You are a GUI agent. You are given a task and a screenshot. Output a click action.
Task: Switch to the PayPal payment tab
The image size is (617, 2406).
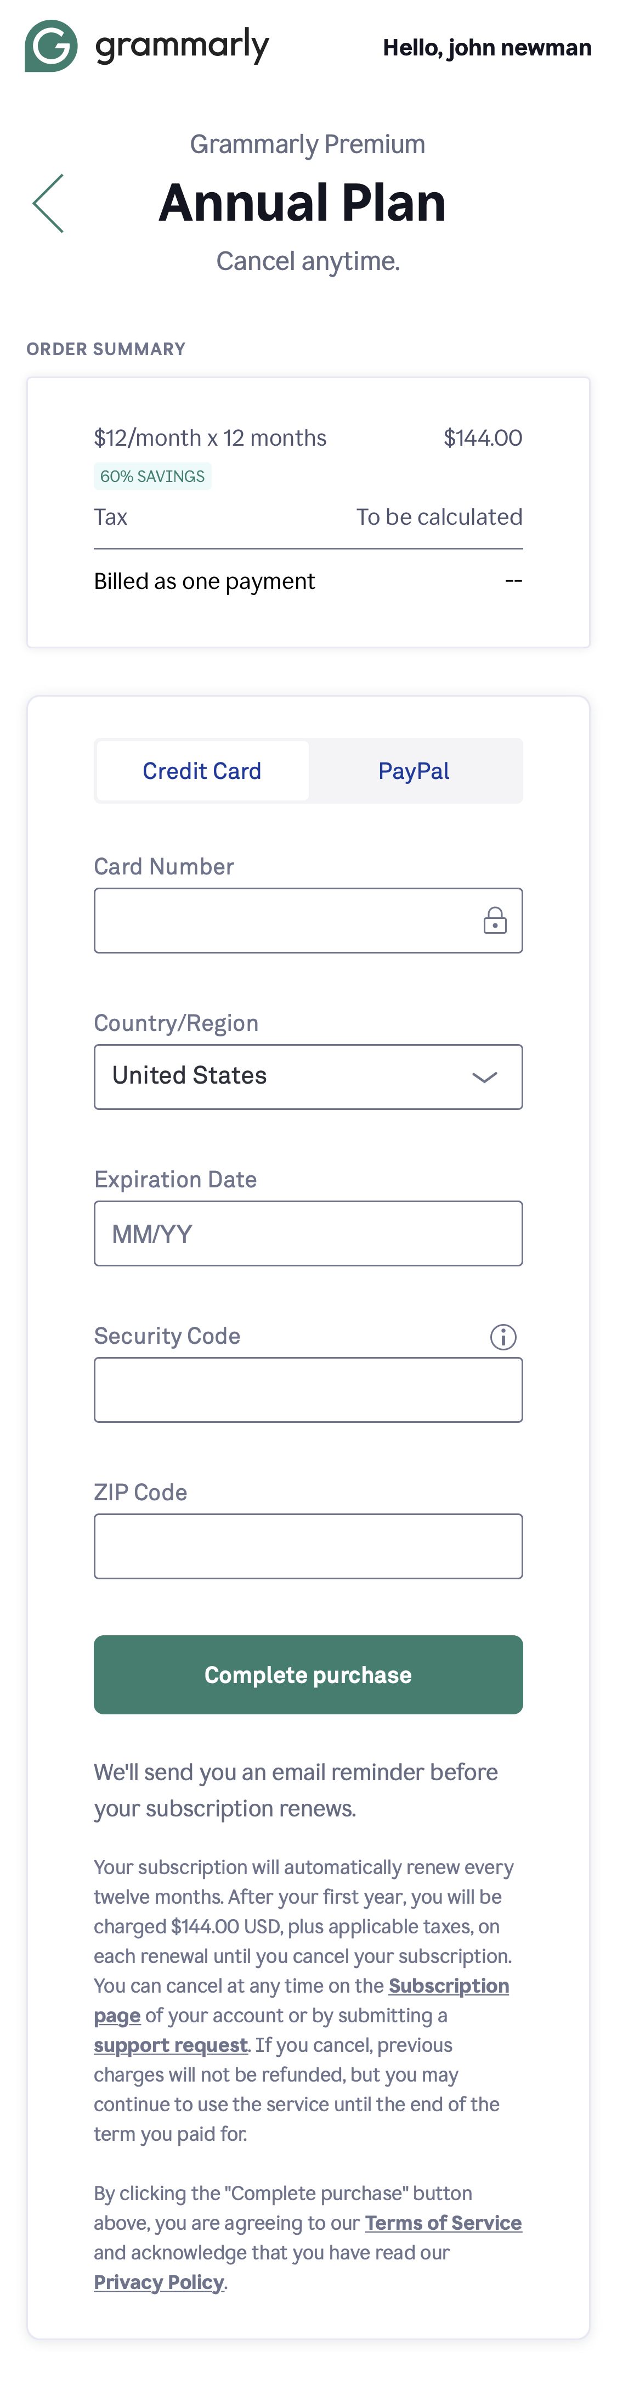[415, 771]
